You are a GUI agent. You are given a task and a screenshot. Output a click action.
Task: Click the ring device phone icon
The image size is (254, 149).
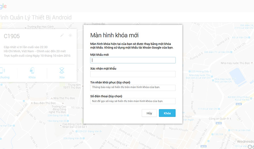[x=3, y=71]
